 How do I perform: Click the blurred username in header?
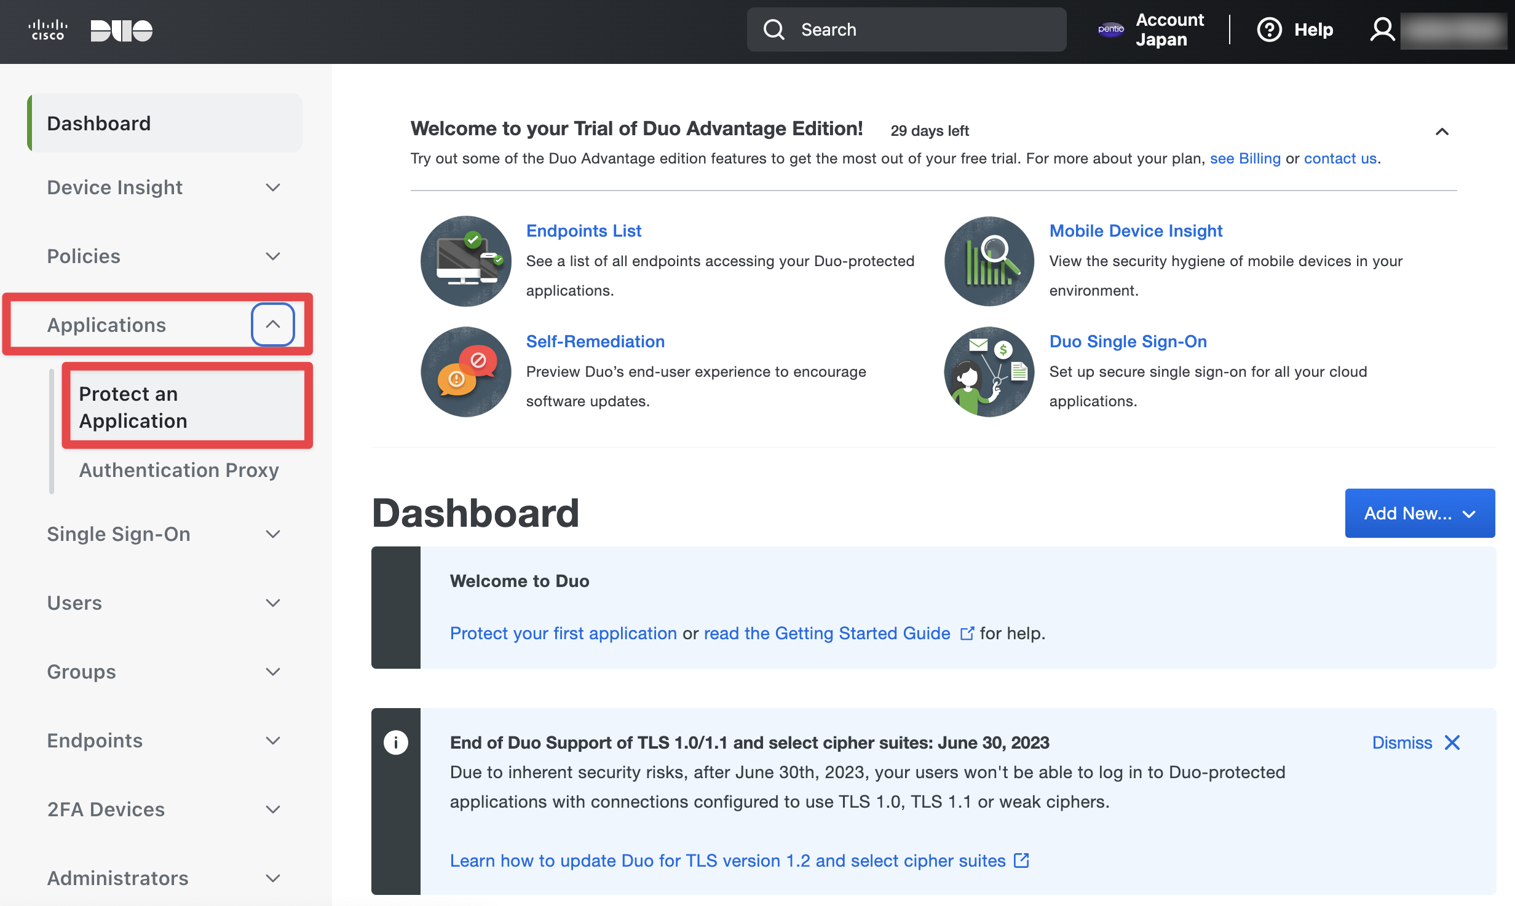[1454, 30]
